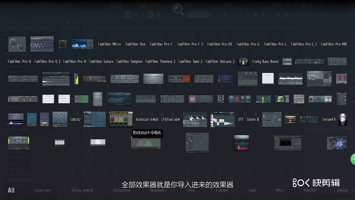Choose the Ozone 8 plugin
Viewport: 355px width, 200px height.
click(253, 119)
